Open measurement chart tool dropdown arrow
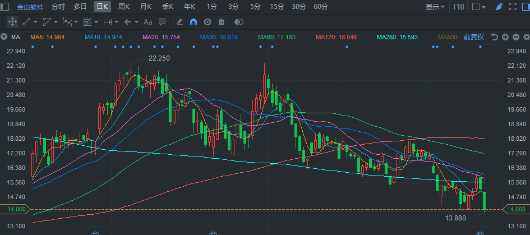Viewport: 530px width, 235px height. coord(96,22)
